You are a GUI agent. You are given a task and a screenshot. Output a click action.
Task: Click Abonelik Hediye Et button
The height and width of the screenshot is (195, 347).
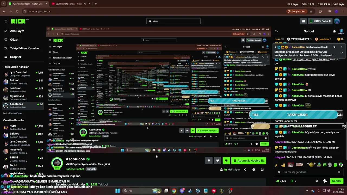coord(249,161)
